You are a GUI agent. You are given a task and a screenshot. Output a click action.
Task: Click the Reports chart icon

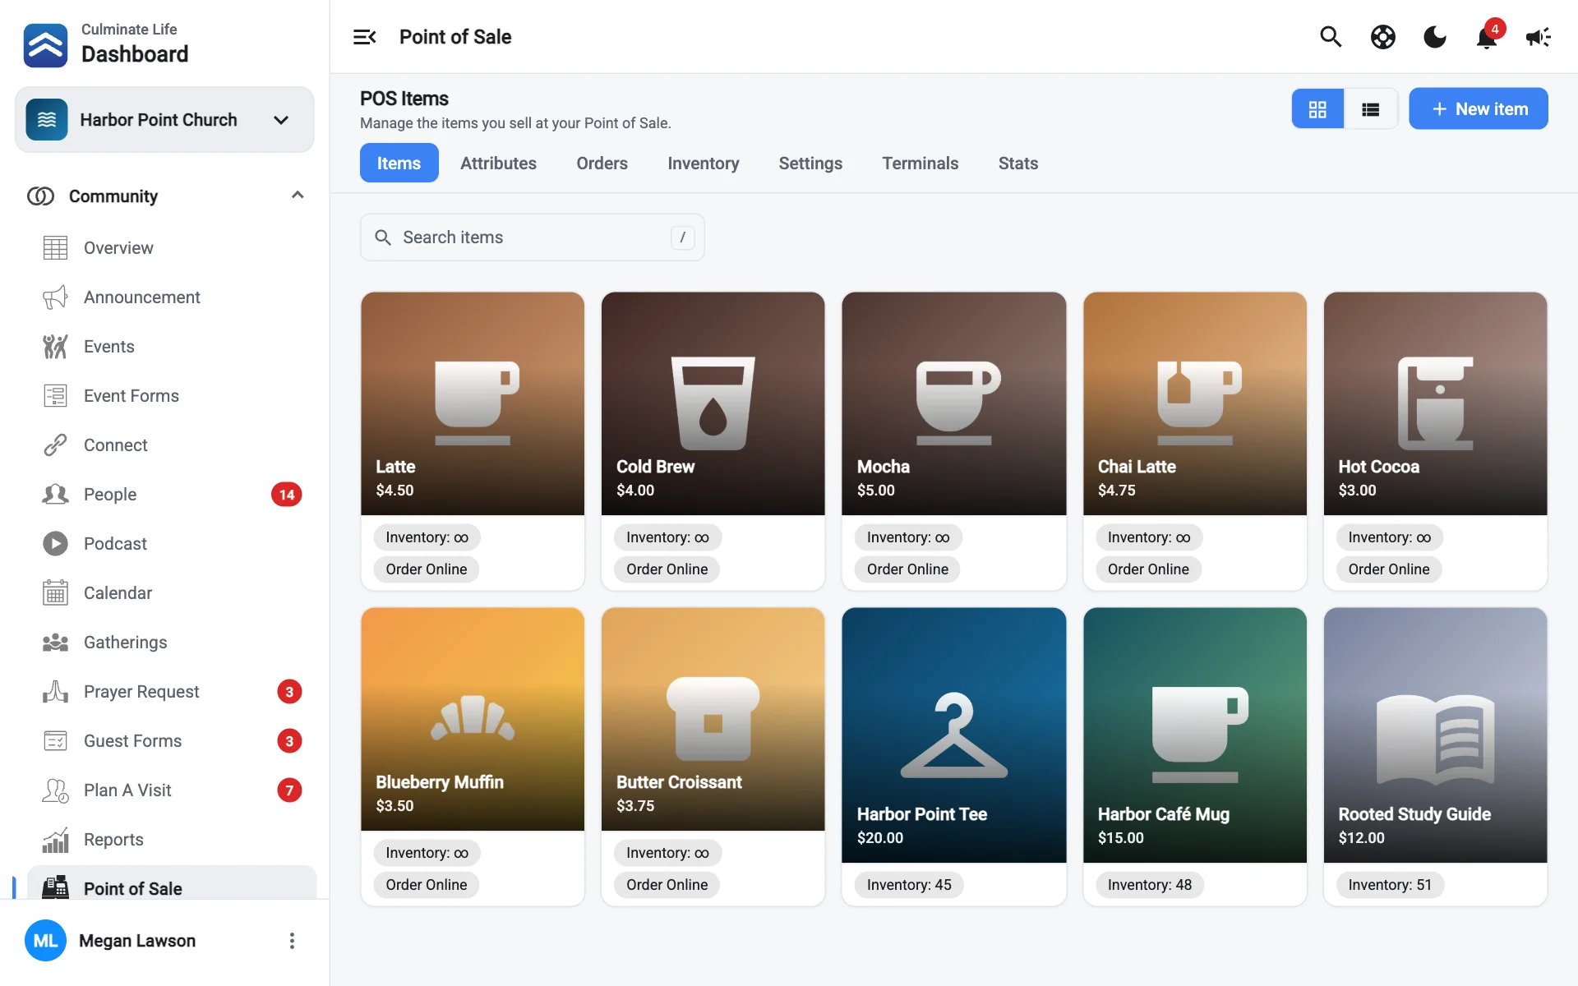(55, 840)
